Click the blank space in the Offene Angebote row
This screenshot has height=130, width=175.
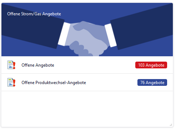point(94,65)
